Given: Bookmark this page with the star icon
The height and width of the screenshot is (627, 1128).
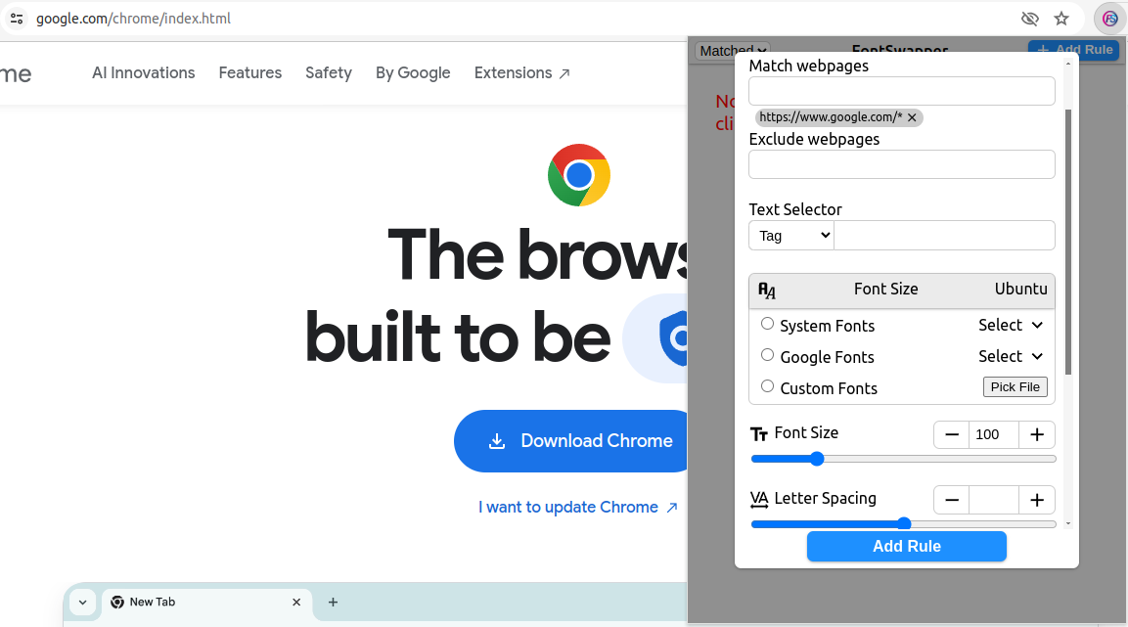Looking at the screenshot, I should pos(1061,19).
